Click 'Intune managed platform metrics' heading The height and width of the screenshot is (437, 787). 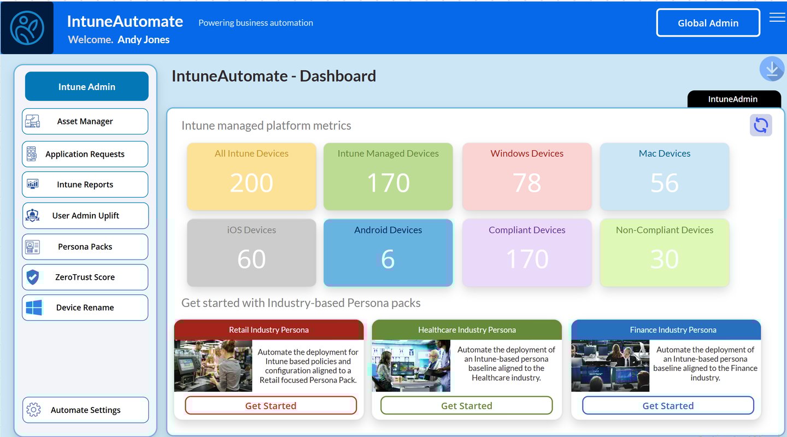[x=266, y=126]
